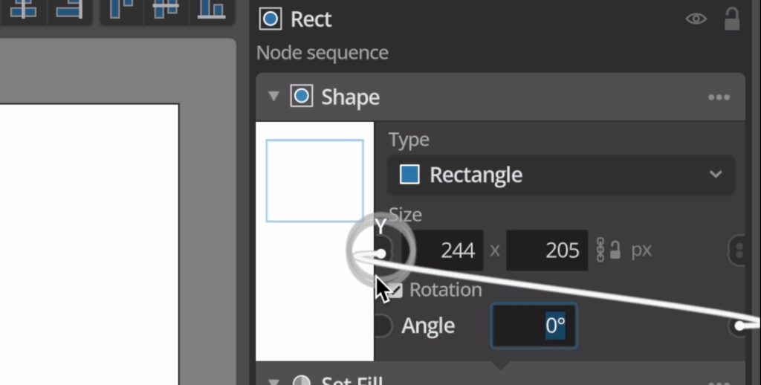Click the Size width field showing 244
The width and height of the screenshot is (761, 385).
pos(443,250)
